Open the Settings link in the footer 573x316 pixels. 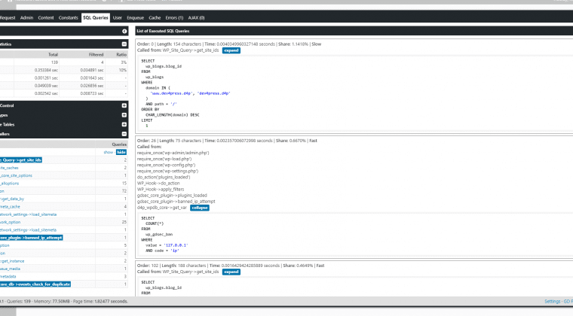click(552, 302)
